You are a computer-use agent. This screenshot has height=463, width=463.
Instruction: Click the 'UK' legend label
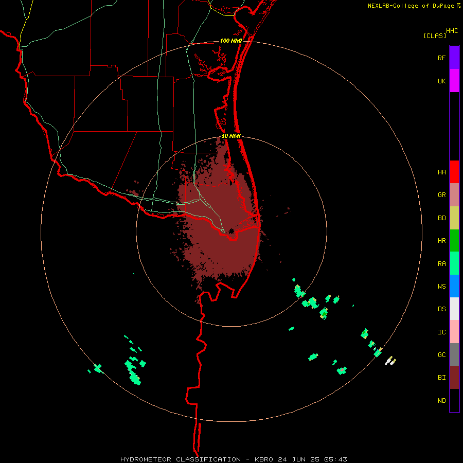441,81
